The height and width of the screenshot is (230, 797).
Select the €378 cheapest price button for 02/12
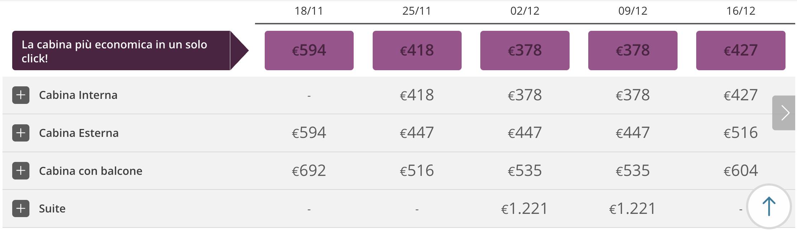coord(525,50)
